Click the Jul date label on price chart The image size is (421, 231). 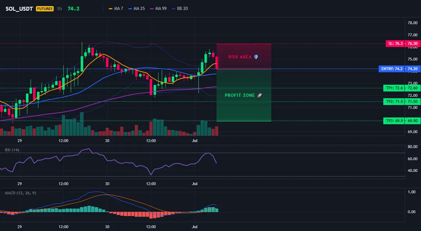pyautogui.click(x=194, y=141)
